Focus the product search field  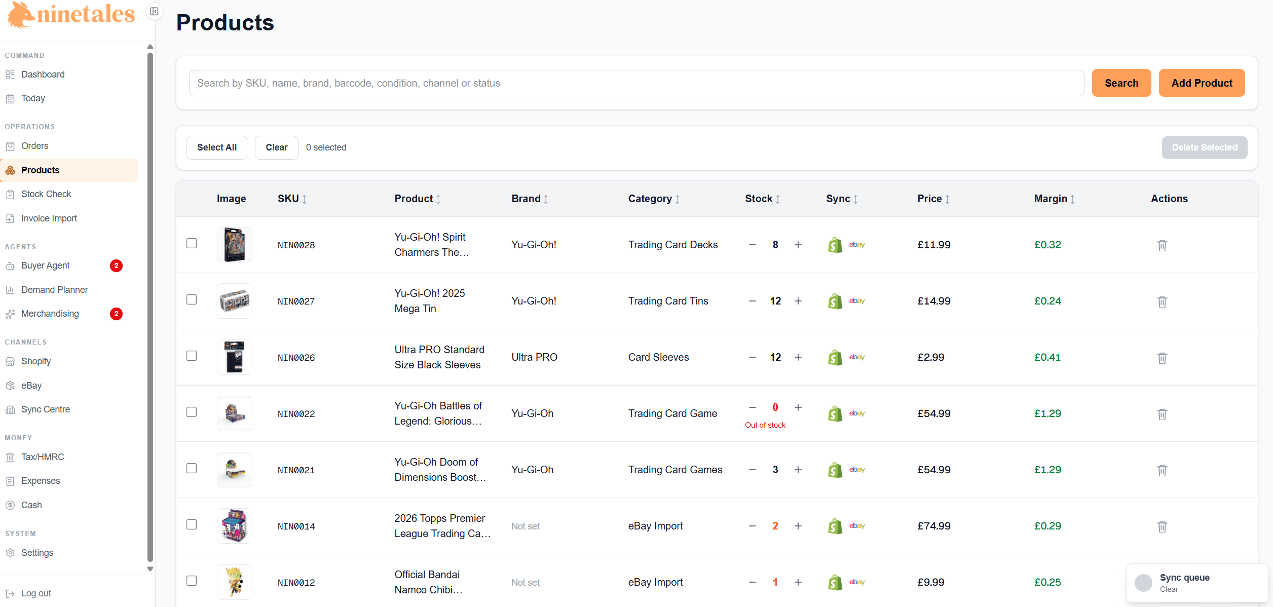coord(636,83)
